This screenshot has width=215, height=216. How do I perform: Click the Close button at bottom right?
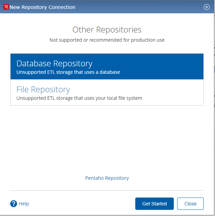[190, 204]
